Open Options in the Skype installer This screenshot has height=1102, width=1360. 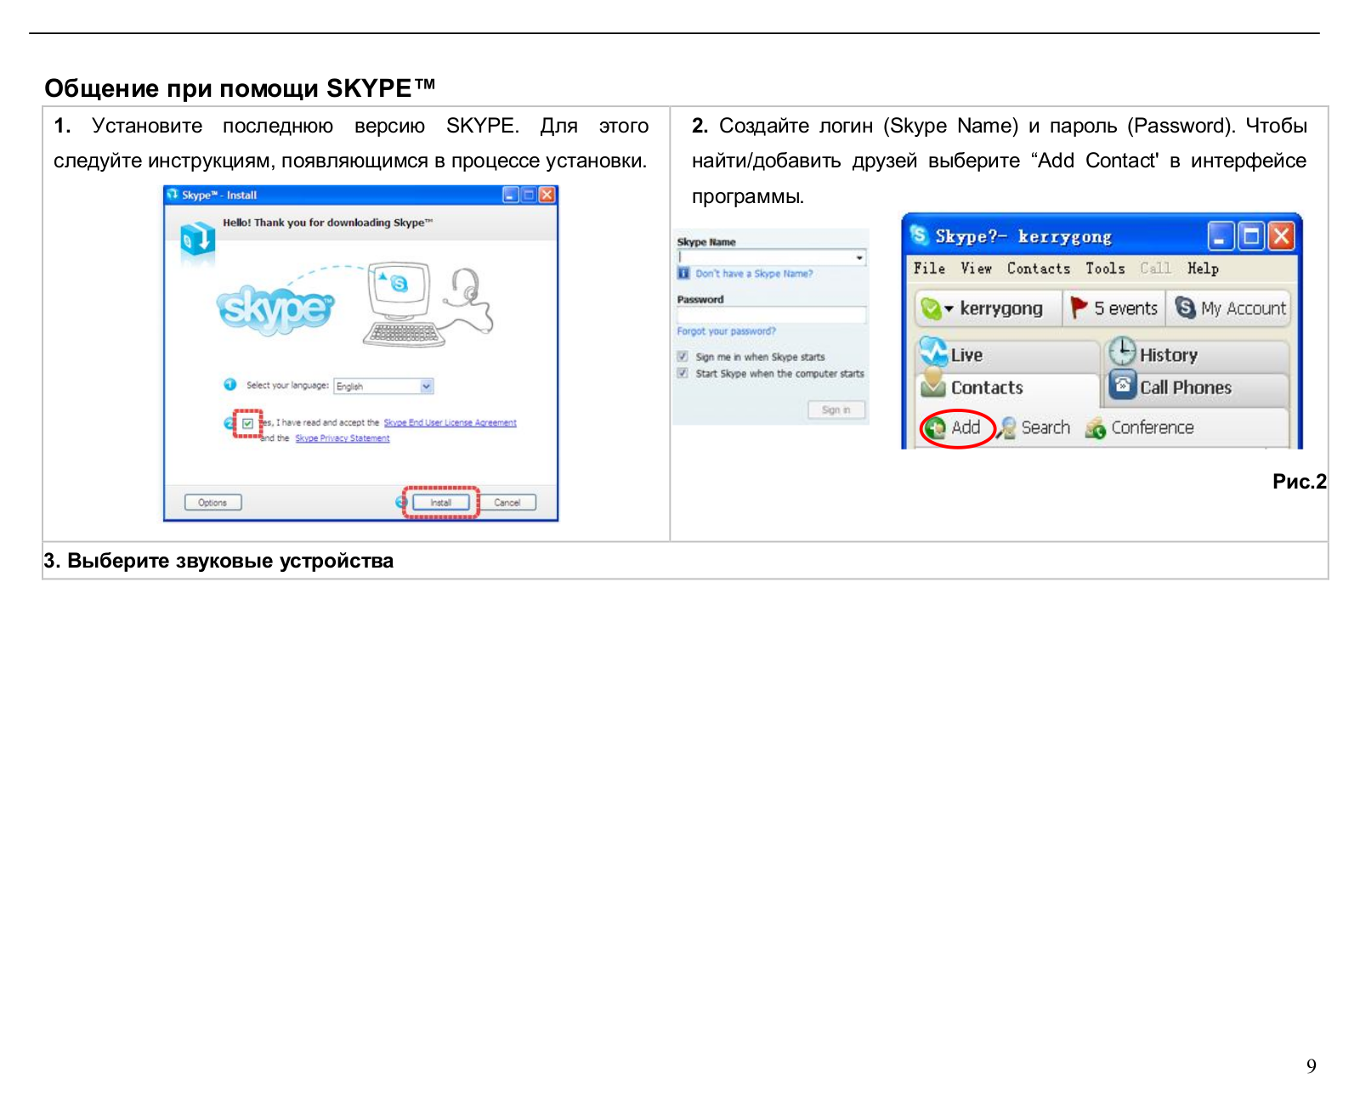point(212,502)
